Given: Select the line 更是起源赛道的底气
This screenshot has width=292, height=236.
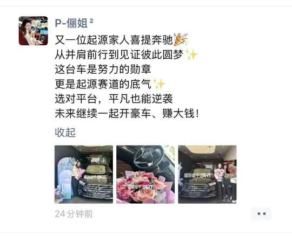Looking at the screenshot, I should (x=103, y=84).
